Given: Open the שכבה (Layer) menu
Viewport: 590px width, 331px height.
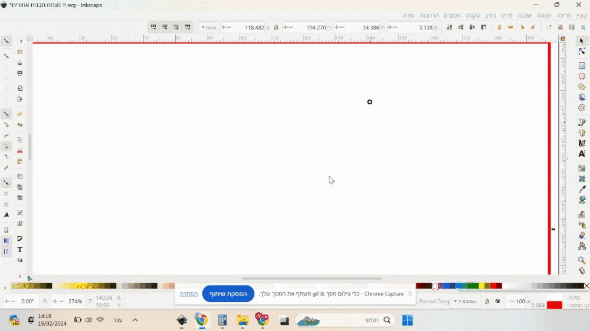Looking at the screenshot, I should click(524, 15).
